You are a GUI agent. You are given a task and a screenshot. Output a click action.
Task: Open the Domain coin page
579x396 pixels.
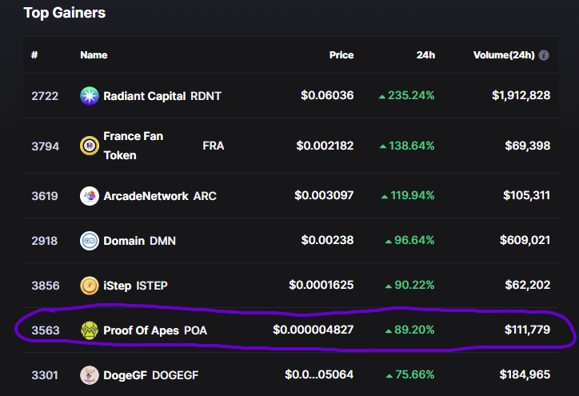[124, 241]
